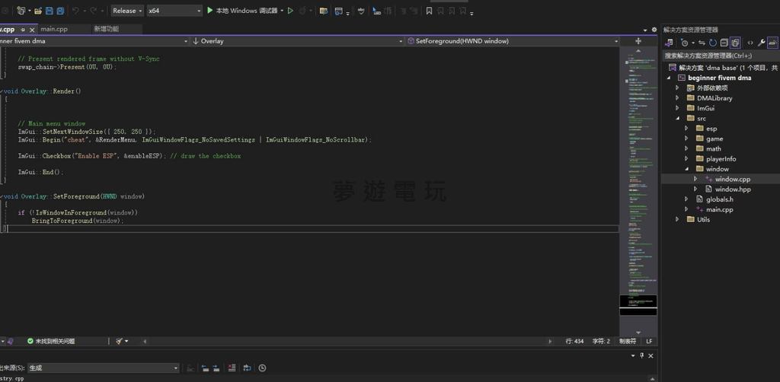Open window.hpp in Solution Explorer
The image size is (780, 382).
tap(732, 189)
